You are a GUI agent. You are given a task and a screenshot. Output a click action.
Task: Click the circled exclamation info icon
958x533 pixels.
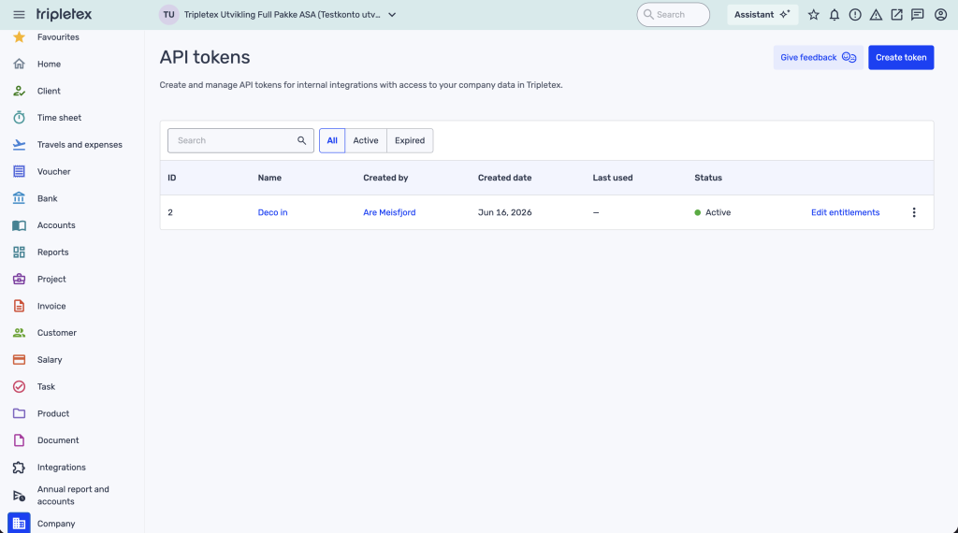tap(855, 15)
